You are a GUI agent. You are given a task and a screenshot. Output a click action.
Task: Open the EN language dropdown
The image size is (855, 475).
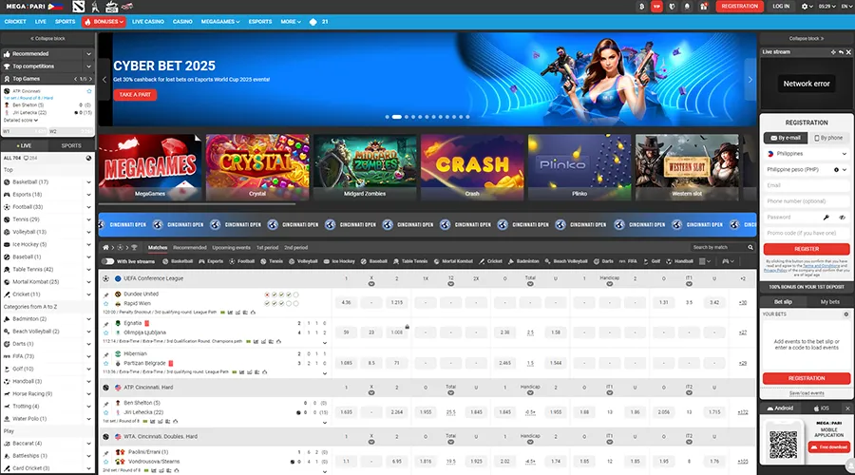pos(846,7)
